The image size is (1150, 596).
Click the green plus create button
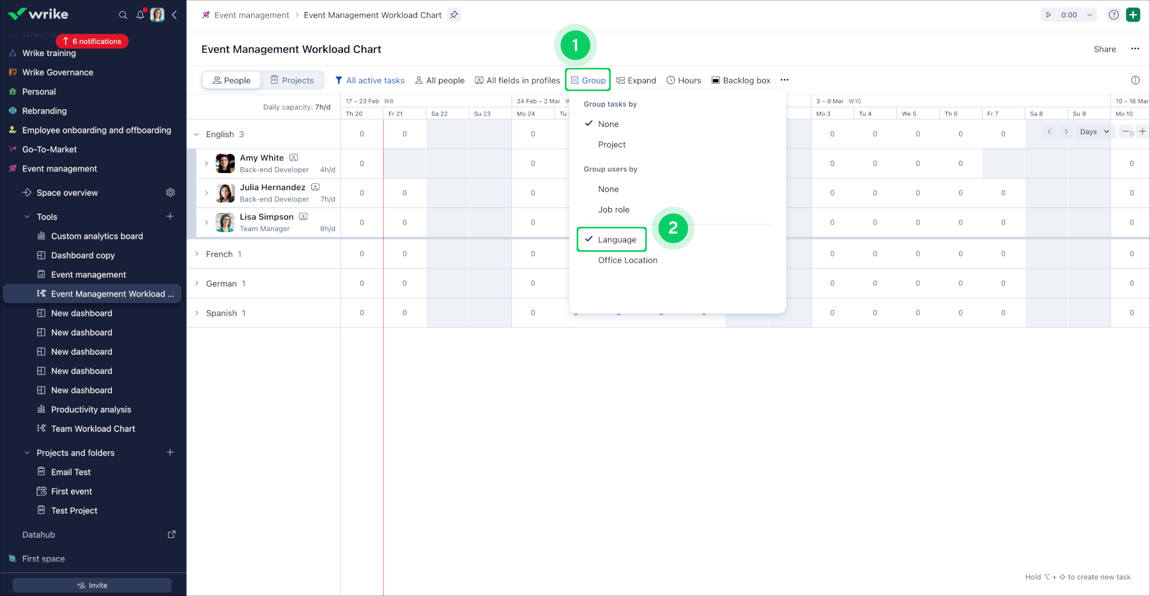click(x=1133, y=15)
